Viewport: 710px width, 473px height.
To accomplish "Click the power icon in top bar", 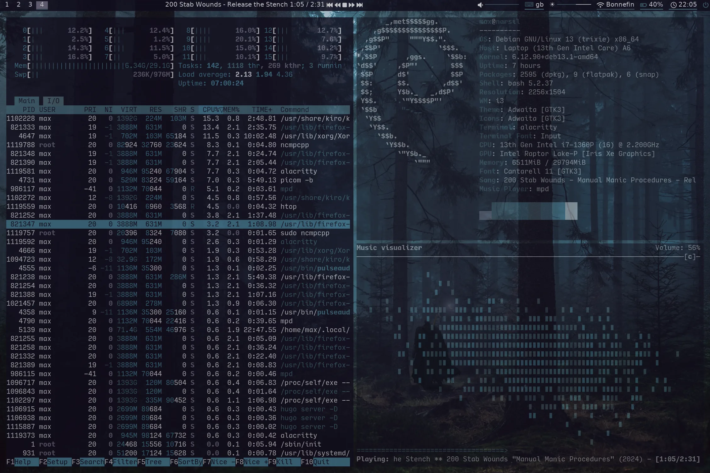I will click(x=705, y=5).
